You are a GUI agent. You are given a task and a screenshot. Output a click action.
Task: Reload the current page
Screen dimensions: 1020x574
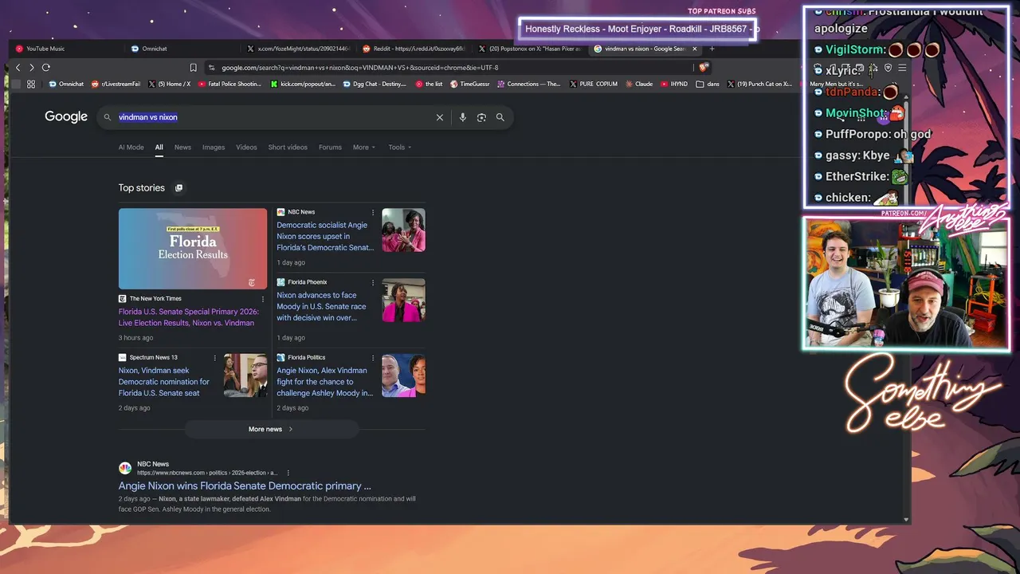coord(45,68)
